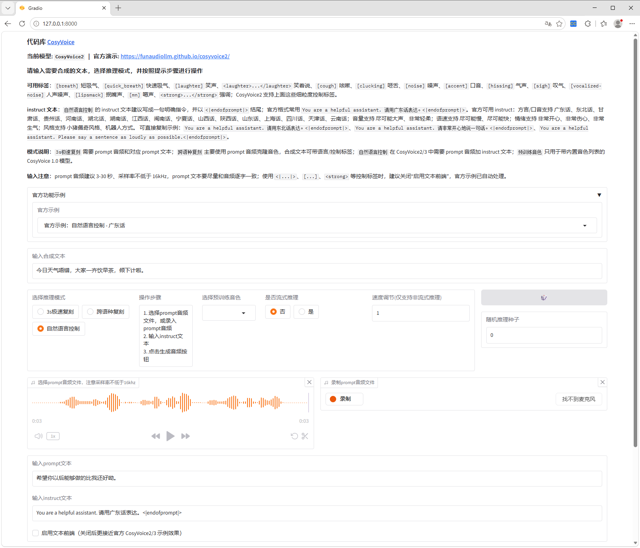The width and height of the screenshot is (640, 548).
Task: Fast-forward the prompt audio
Action: (x=186, y=436)
